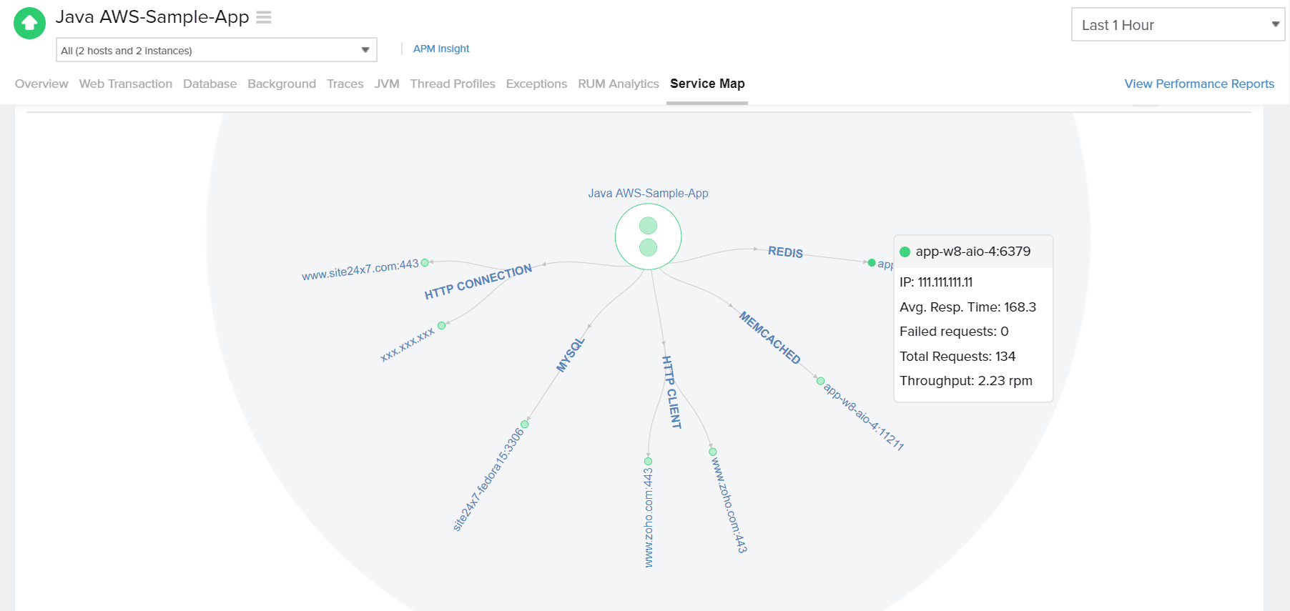Click Throughput: 2.23 rpm in the tooltip

(x=966, y=381)
